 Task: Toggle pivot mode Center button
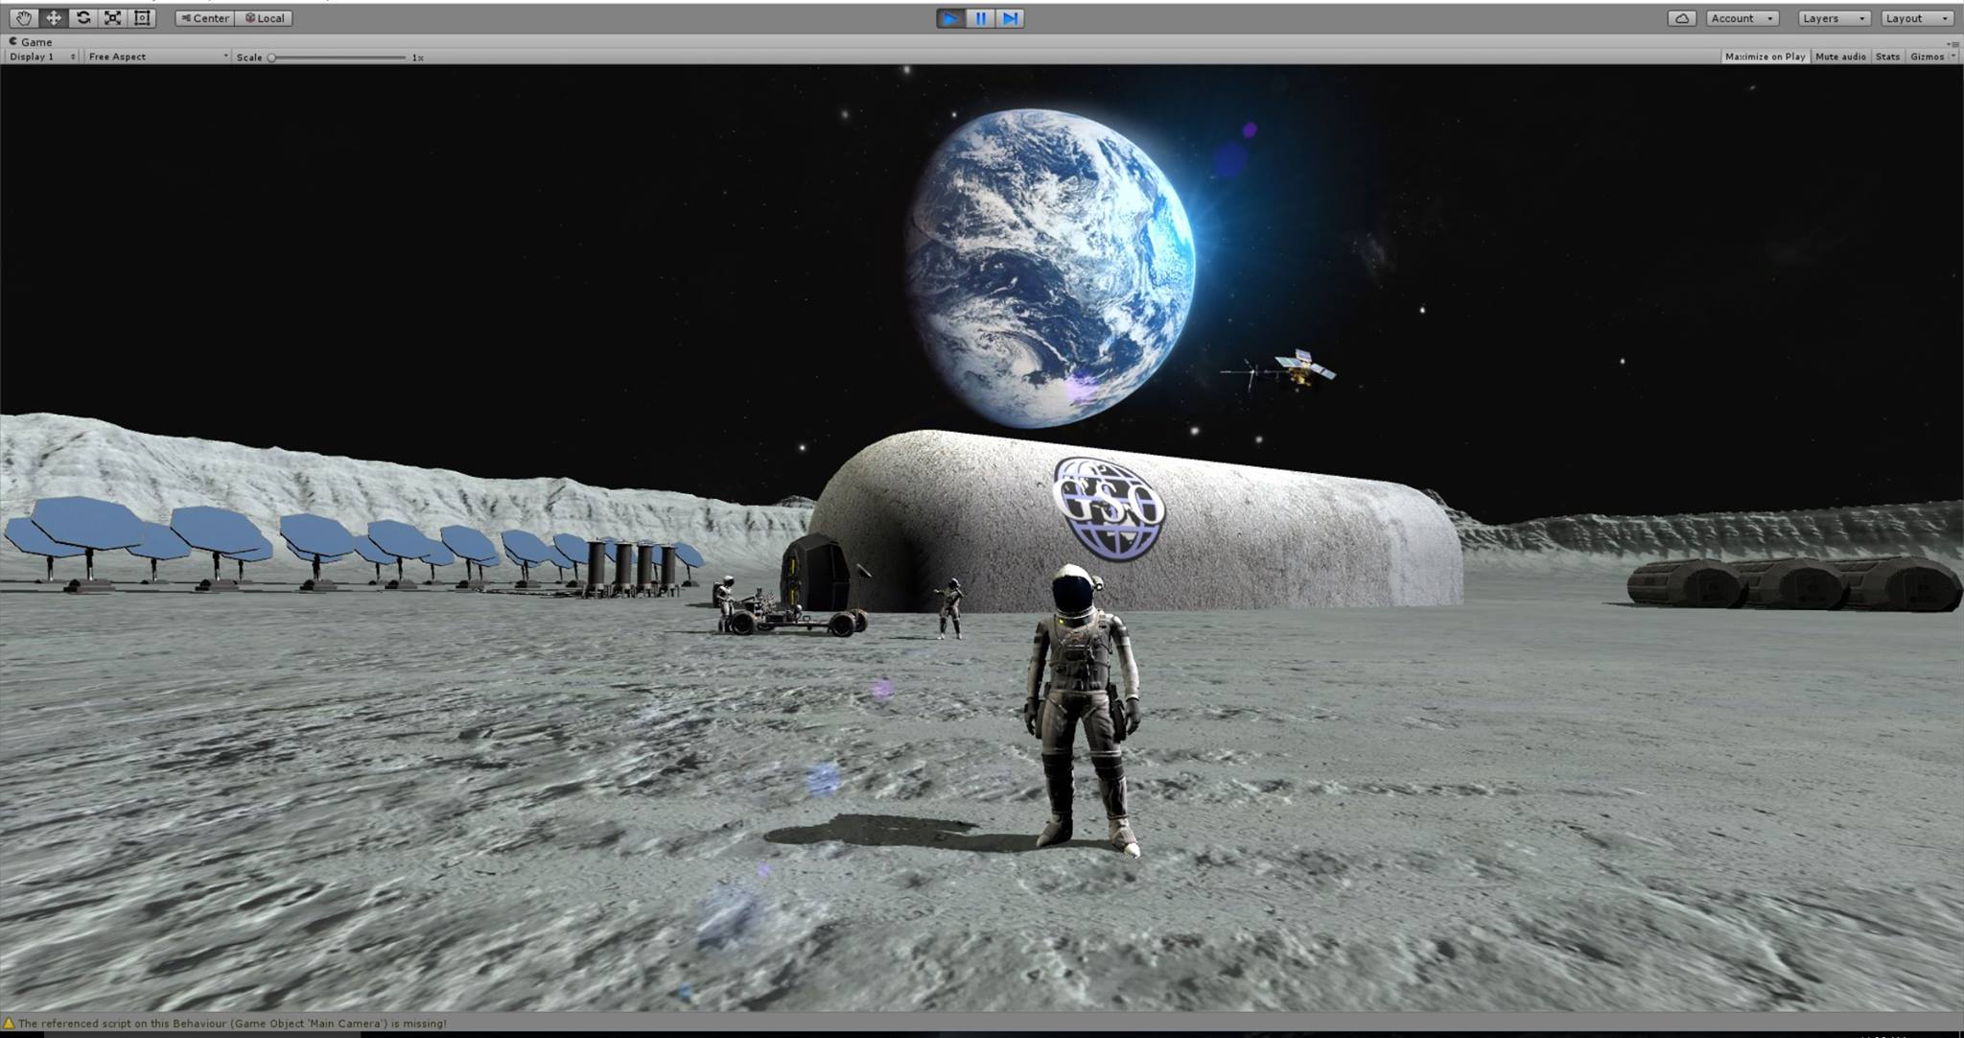(x=205, y=18)
